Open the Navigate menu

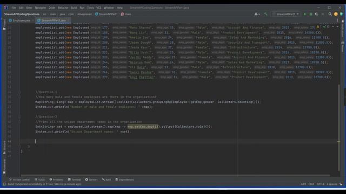point(41,8)
